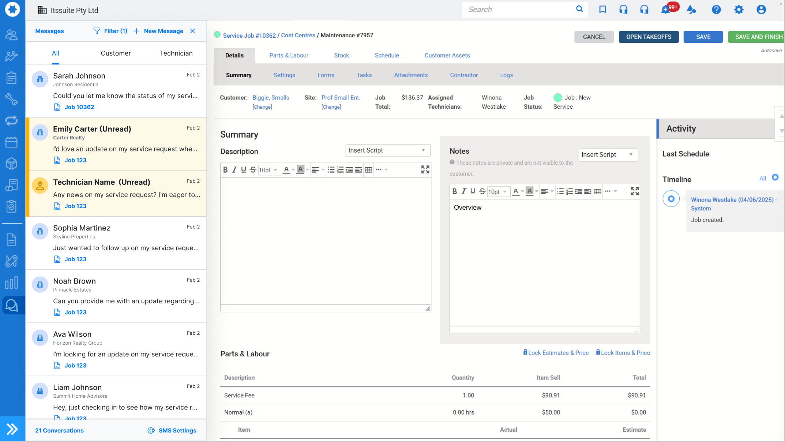Open the People section in left sidebar
The width and height of the screenshot is (785, 442).
12,35
